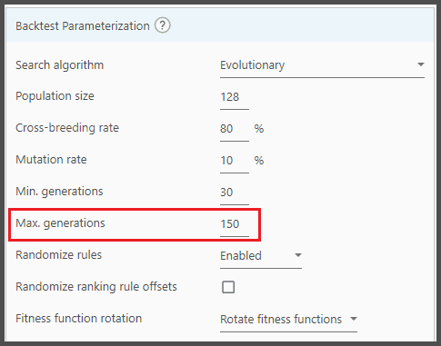Click the Randomize ranking rule offsets label

coord(96,287)
